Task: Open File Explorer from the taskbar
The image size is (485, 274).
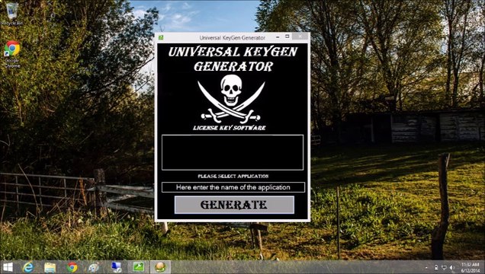Action: [50, 267]
